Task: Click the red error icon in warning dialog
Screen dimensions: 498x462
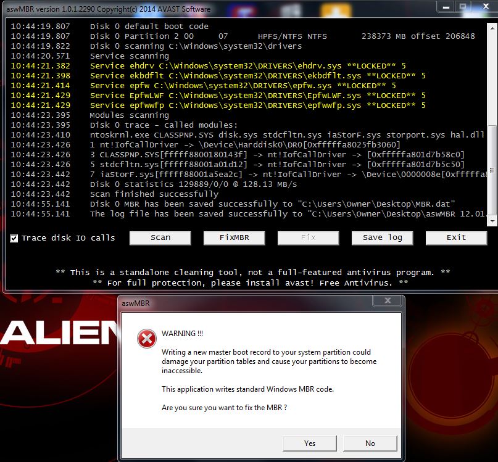Action: tap(146, 339)
